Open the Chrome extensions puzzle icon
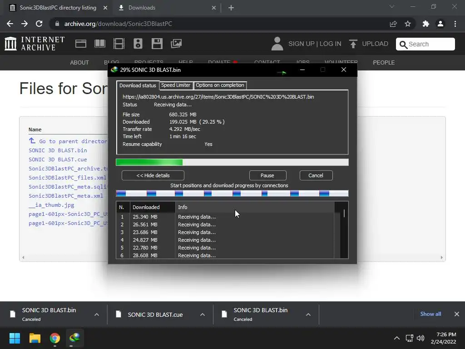This screenshot has height=349, width=465. (426, 24)
